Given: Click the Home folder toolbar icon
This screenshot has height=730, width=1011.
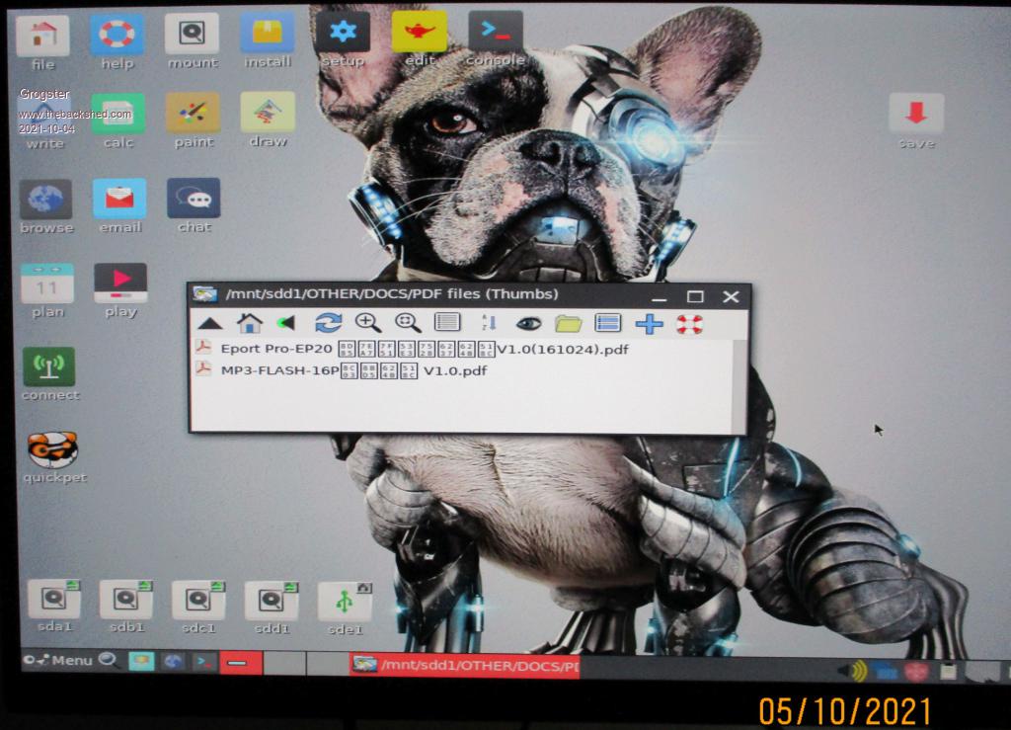Looking at the screenshot, I should [250, 323].
